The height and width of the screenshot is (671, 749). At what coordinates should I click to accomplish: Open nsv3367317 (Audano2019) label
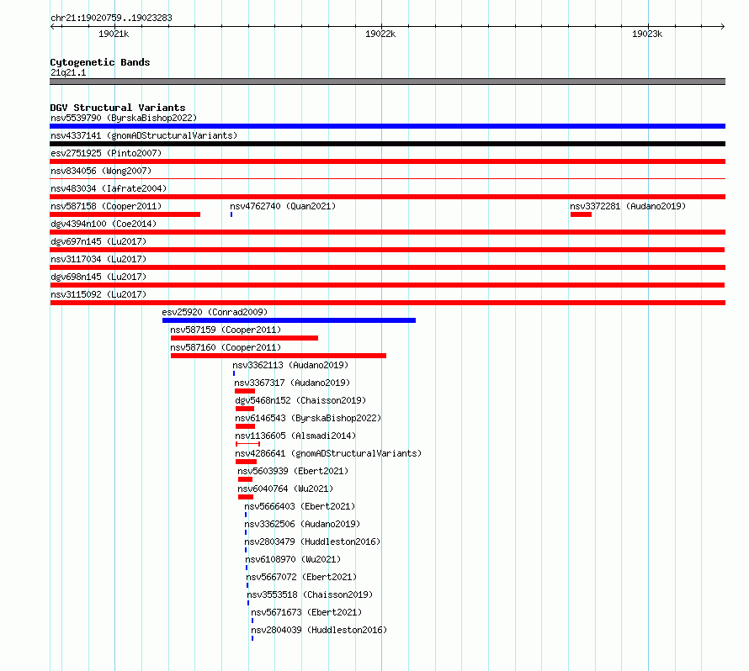click(292, 383)
